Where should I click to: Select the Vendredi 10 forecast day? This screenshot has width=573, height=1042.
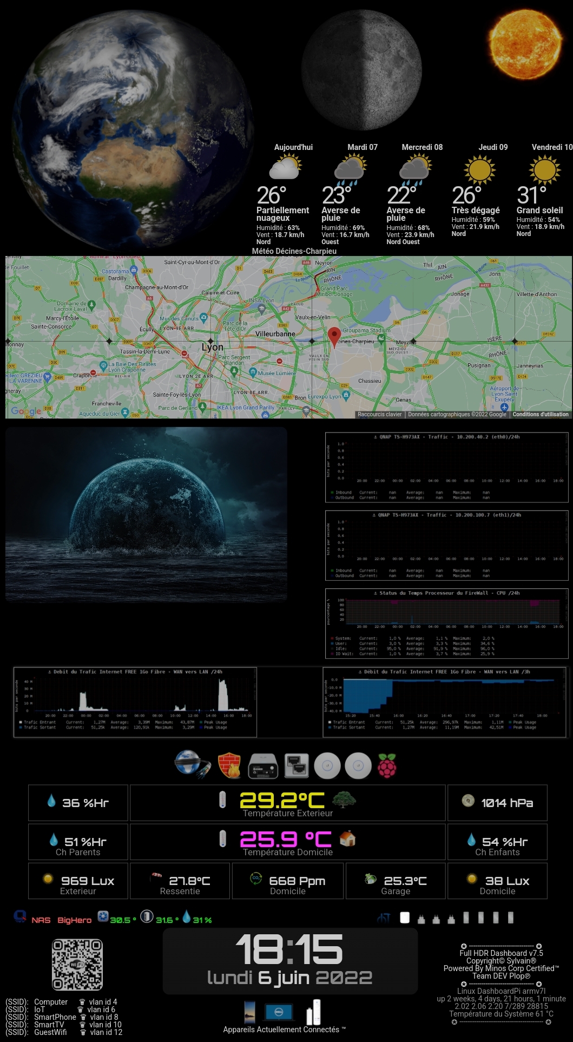click(551, 147)
